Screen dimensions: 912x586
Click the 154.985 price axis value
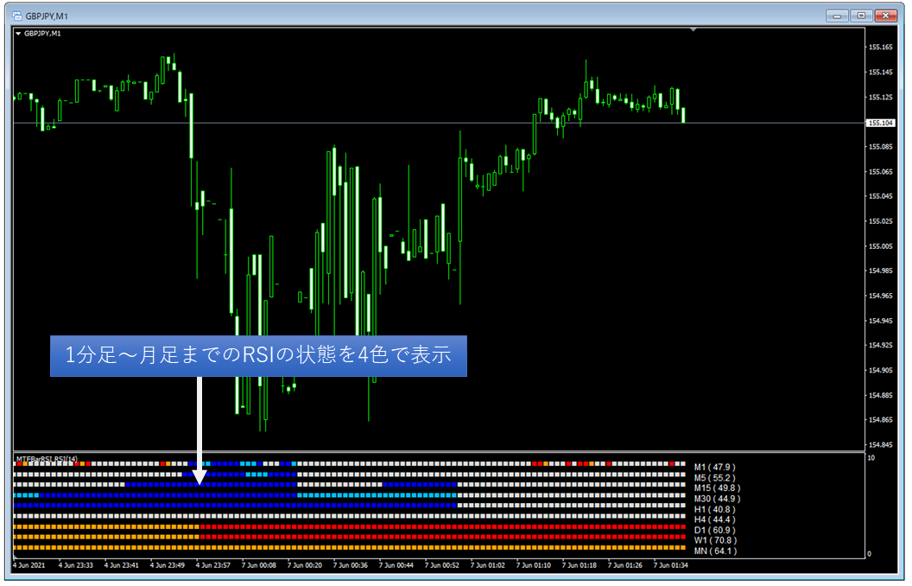tap(880, 271)
